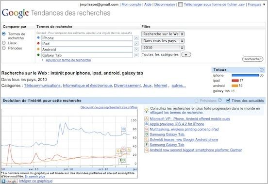268x184 pixels.
Task: Click chart news marker B flag
Action: pos(123,129)
